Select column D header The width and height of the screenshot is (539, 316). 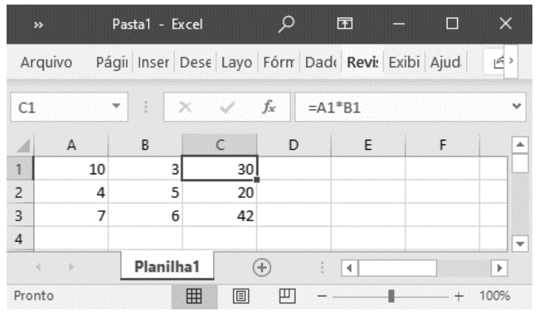coord(294,145)
